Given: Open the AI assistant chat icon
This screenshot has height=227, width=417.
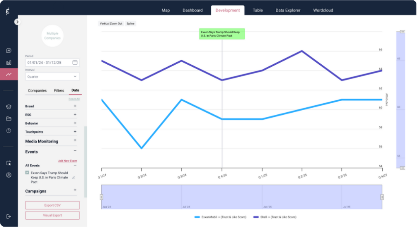Looking at the screenshot, I should pyautogui.click(x=9, y=51).
